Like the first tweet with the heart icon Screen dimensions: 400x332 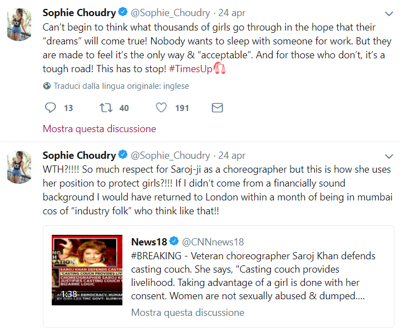(161, 108)
